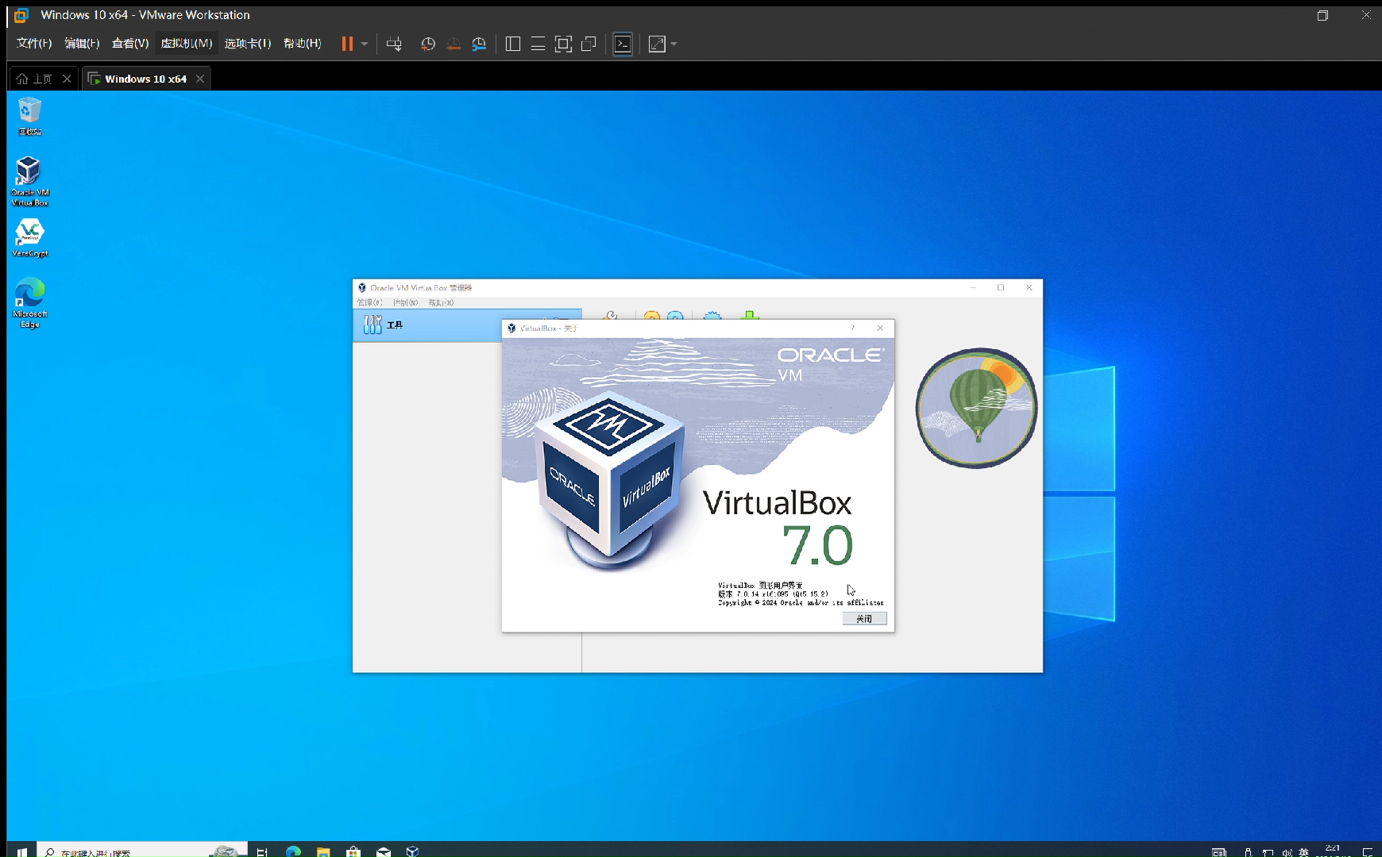Click the blue gear New icon in VirtualBox toolbar

pos(712,315)
